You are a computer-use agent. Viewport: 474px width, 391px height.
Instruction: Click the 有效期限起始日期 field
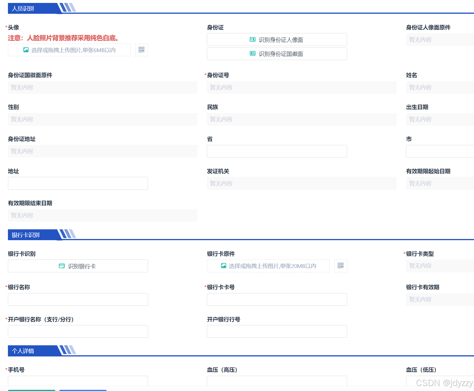440,183
